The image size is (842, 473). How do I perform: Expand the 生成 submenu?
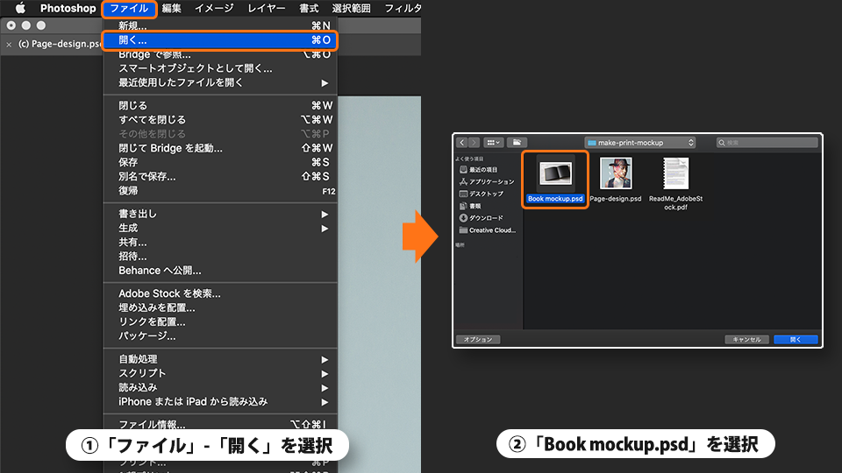pos(220,228)
